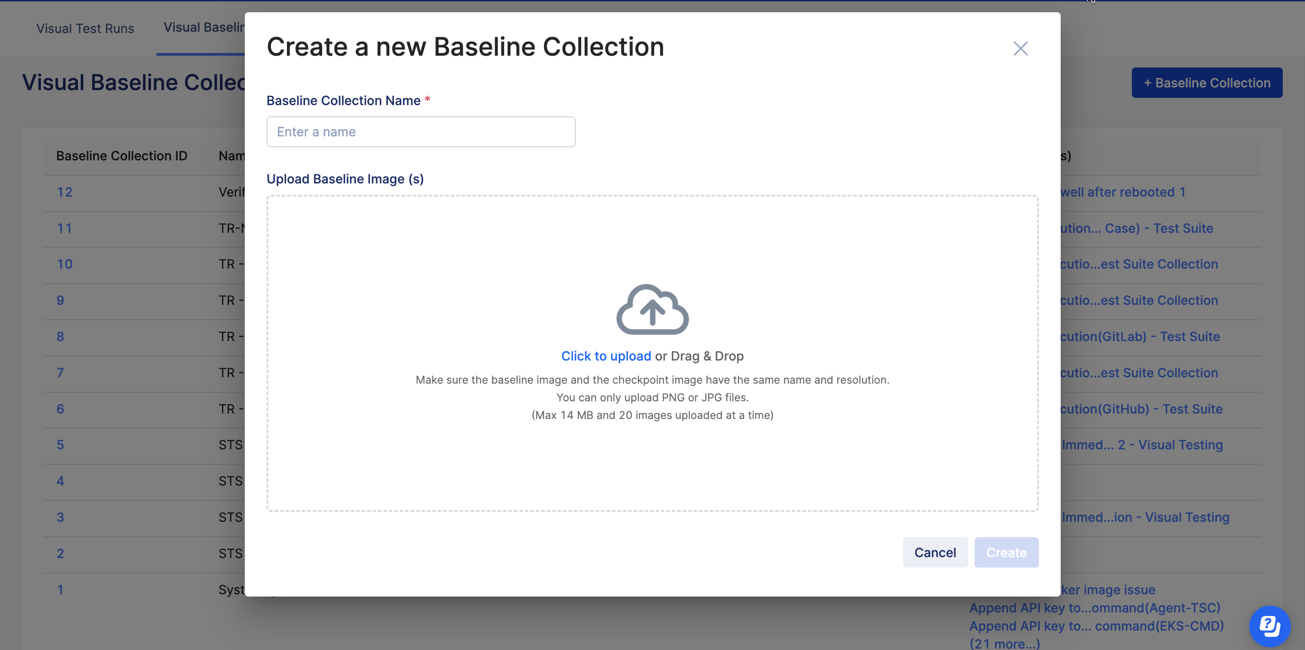
Task: Close the Create Baseline Collection dialog
Action: tap(1020, 48)
